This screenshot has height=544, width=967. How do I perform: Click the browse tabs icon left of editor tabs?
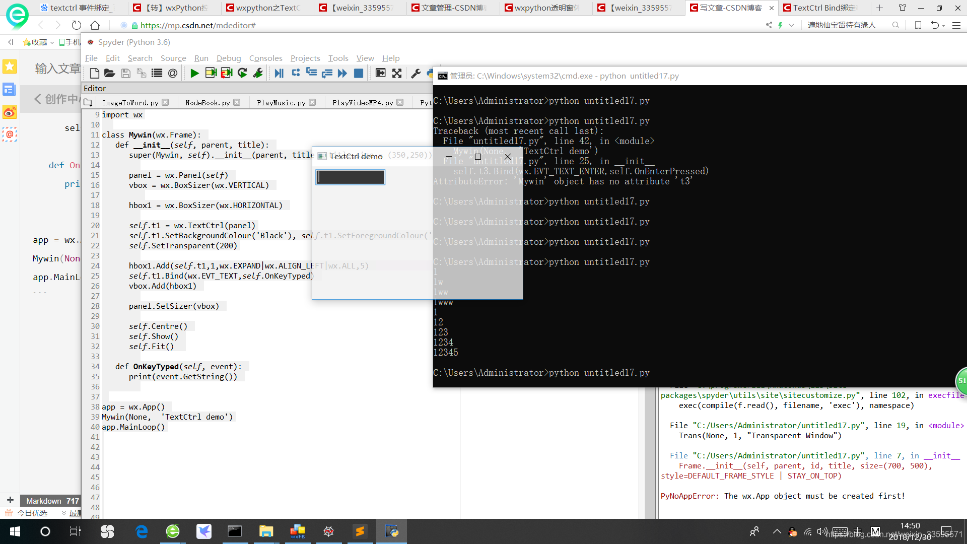(88, 103)
